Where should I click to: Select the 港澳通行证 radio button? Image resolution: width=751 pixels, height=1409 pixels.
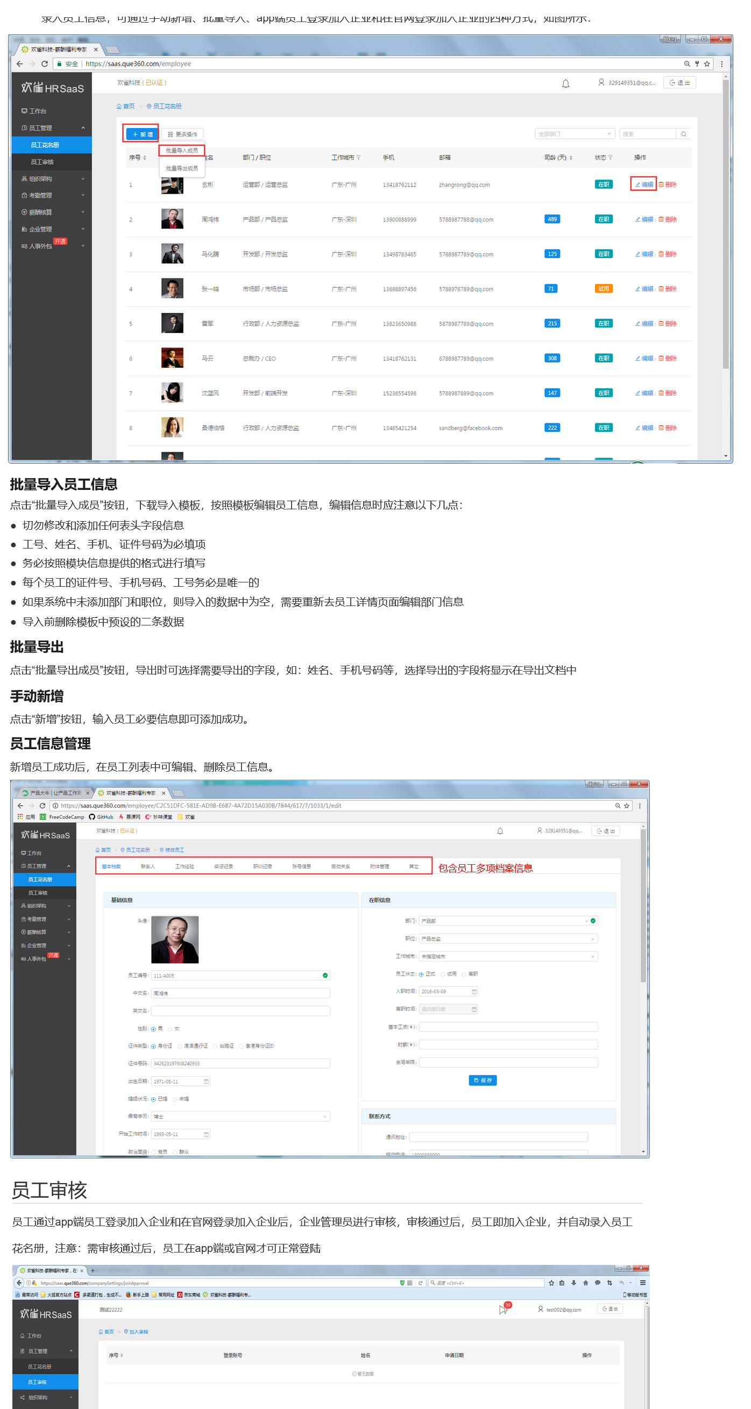[179, 1047]
